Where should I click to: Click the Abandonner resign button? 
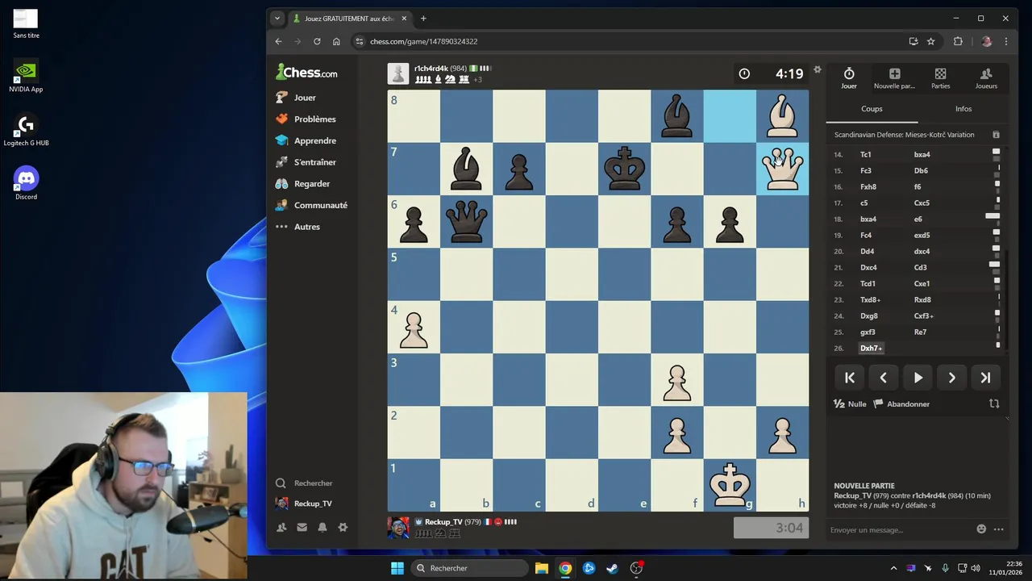coord(901,404)
